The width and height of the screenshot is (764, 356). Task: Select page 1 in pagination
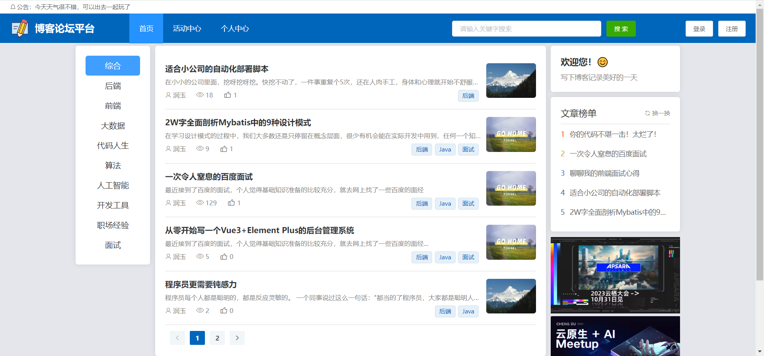click(x=197, y=338)
